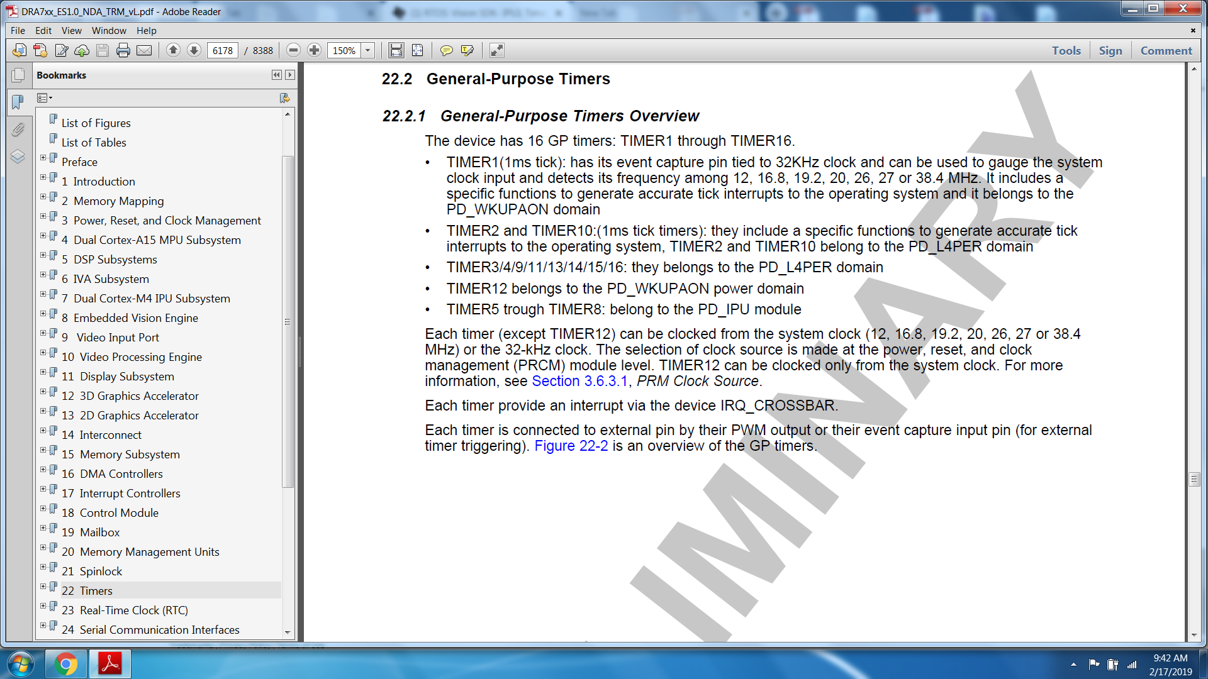Open the Edit menu
This screenshot has width=1208, height=679.
[x=43, y=30]
